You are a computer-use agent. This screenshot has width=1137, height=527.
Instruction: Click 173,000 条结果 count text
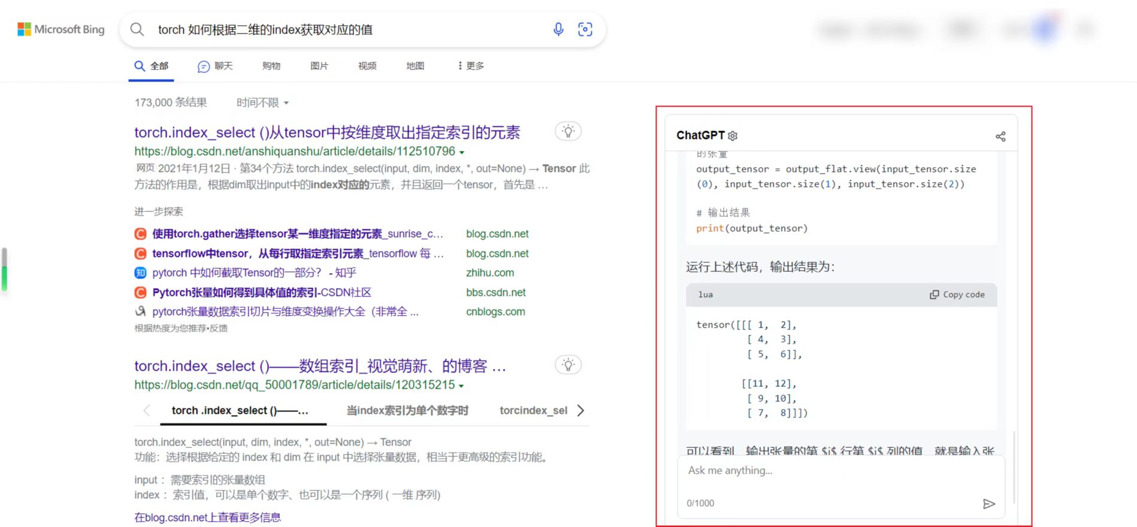pos(171,103)
